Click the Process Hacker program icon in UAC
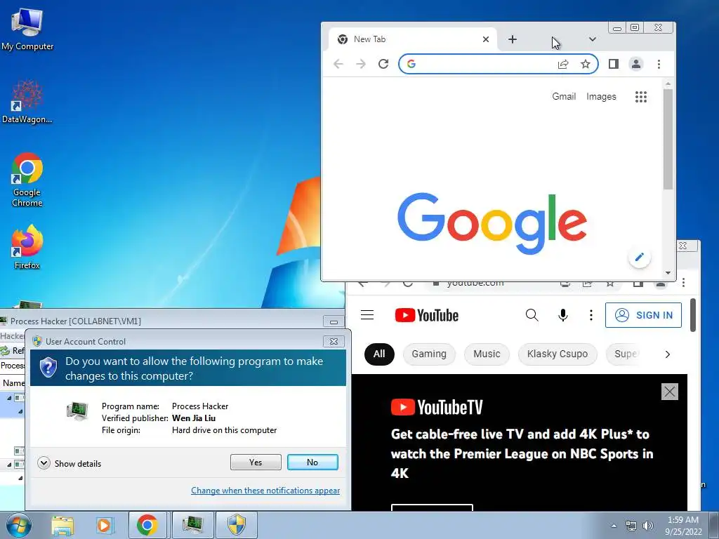 point(77,411)
